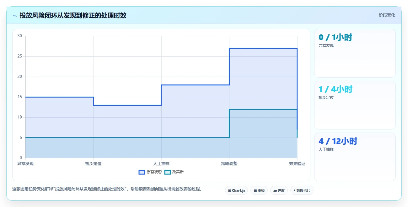Click the 0 / 1小时 value
This screenshot has height=207, width=408.
click(x=335, y=38)
